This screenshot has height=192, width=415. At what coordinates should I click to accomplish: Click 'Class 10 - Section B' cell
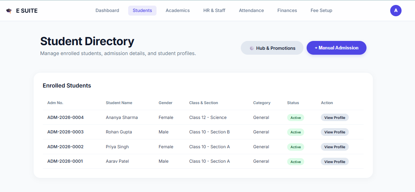[209, 132]
